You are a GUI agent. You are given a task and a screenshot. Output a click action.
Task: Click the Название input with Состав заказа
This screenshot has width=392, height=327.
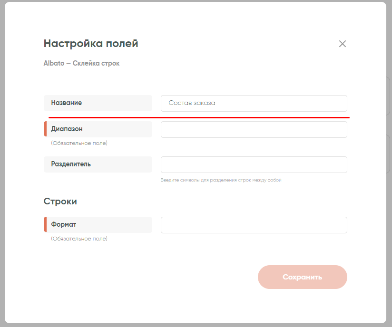coord(254,103)
